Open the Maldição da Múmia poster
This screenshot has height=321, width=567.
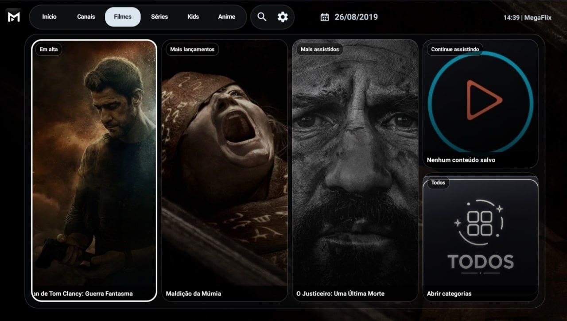pos(225,170)
